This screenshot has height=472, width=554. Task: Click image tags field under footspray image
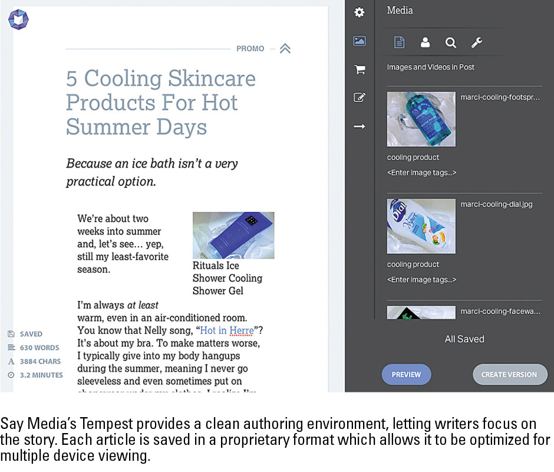421,173
